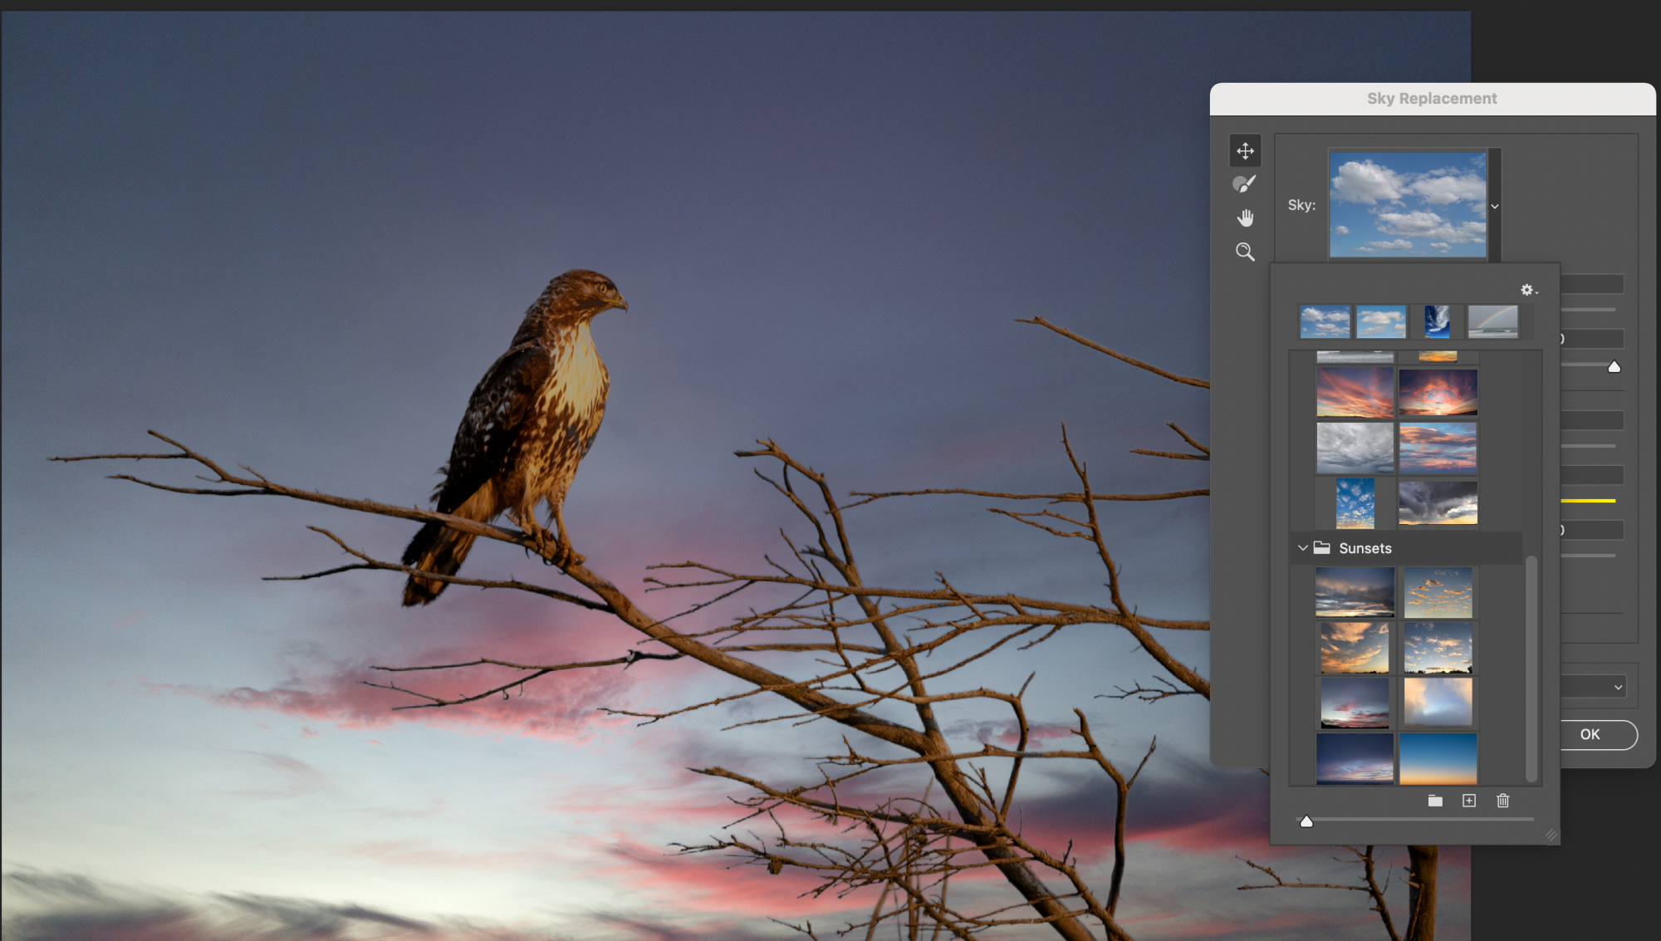Screen dimensions: 1661x941
Task: Click the large current sky preview image
Action: pyautogui.click(x=1409, y=204)
